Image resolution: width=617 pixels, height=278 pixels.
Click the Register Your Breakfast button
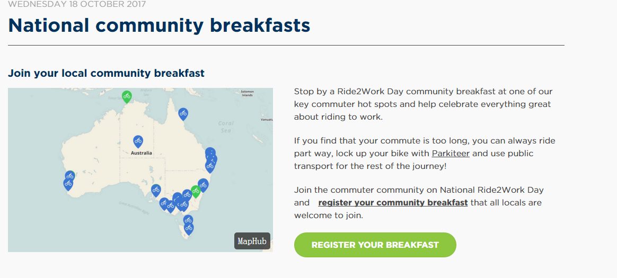(375, 245)
